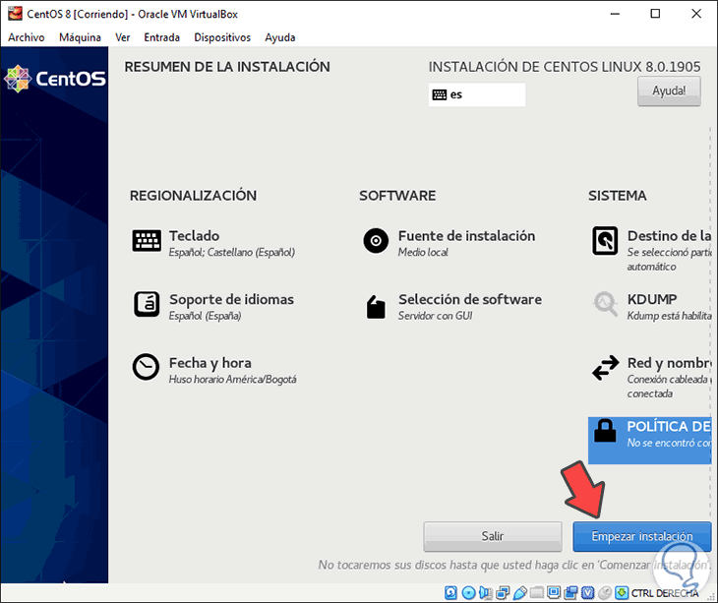Viewport: 718px width, 603px height.
Task: Click the Fuente de instalación heading
Action: click(466, 236)
